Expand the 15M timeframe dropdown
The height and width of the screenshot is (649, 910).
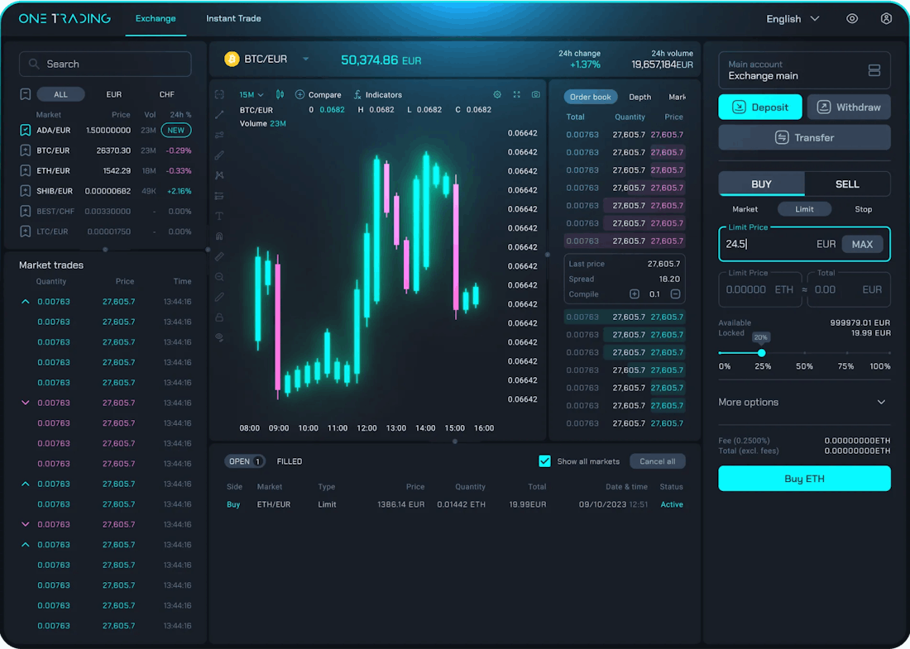pos(251,95)
